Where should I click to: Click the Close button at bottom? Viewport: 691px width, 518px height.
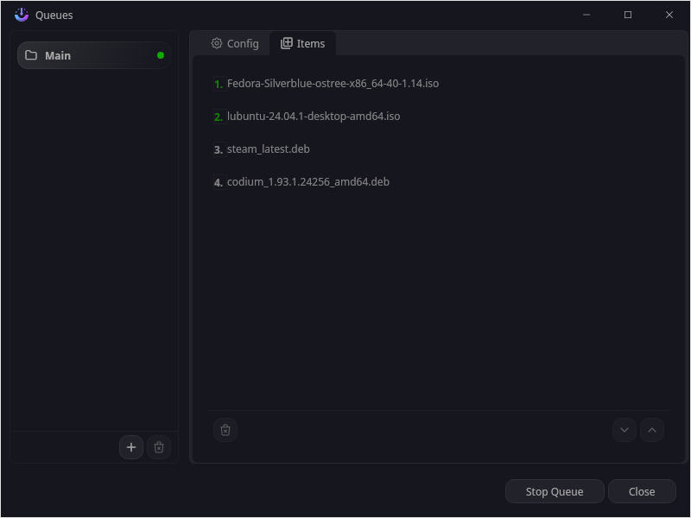642,491
